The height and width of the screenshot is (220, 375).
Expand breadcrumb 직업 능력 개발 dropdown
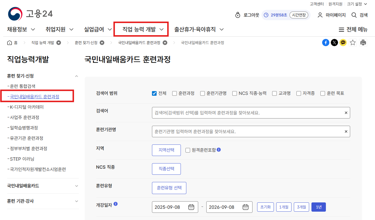pos(59,43)
